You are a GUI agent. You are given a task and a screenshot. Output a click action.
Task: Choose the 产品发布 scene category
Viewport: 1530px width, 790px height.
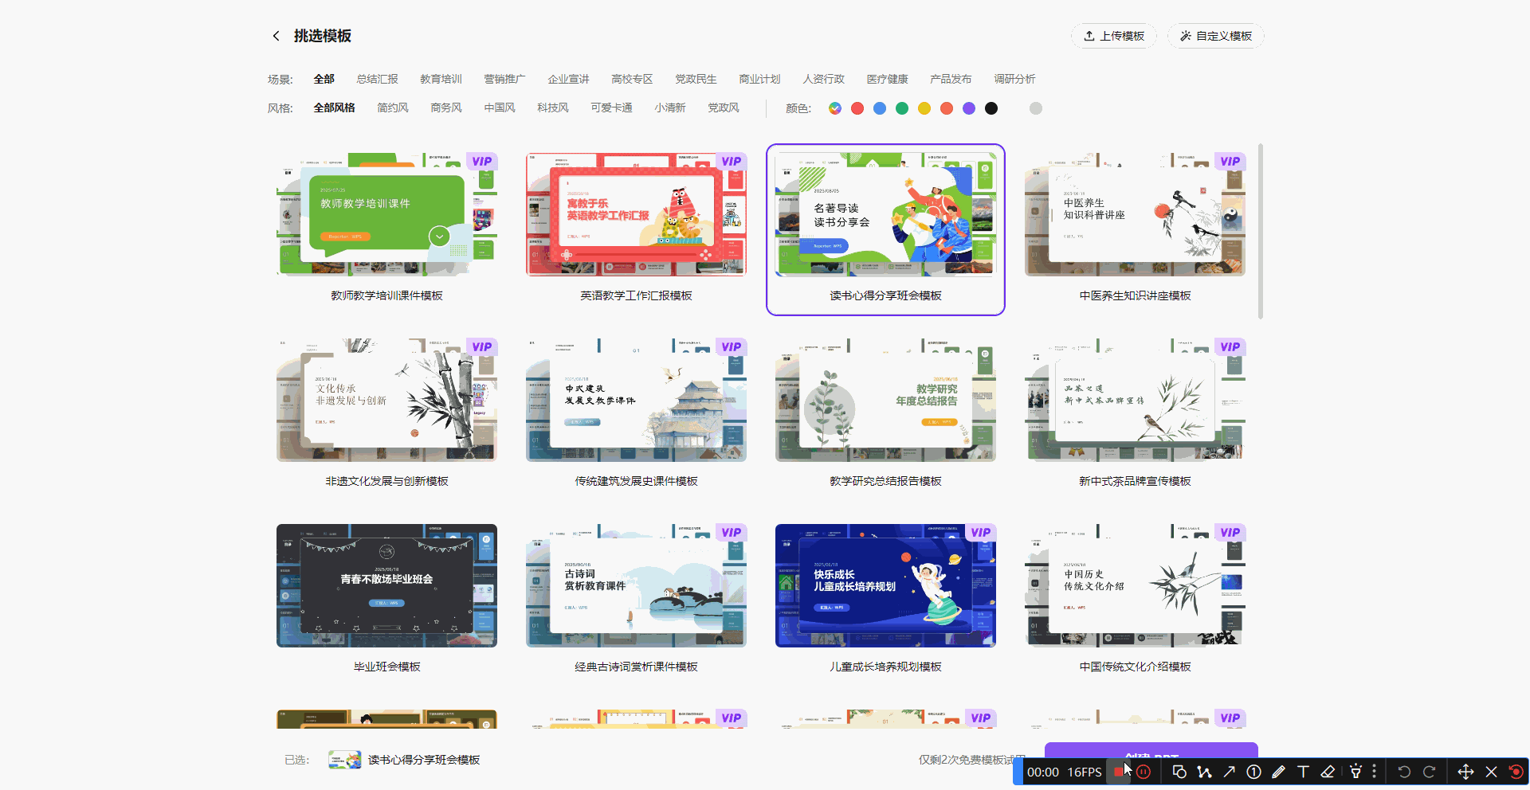(951, 79)
